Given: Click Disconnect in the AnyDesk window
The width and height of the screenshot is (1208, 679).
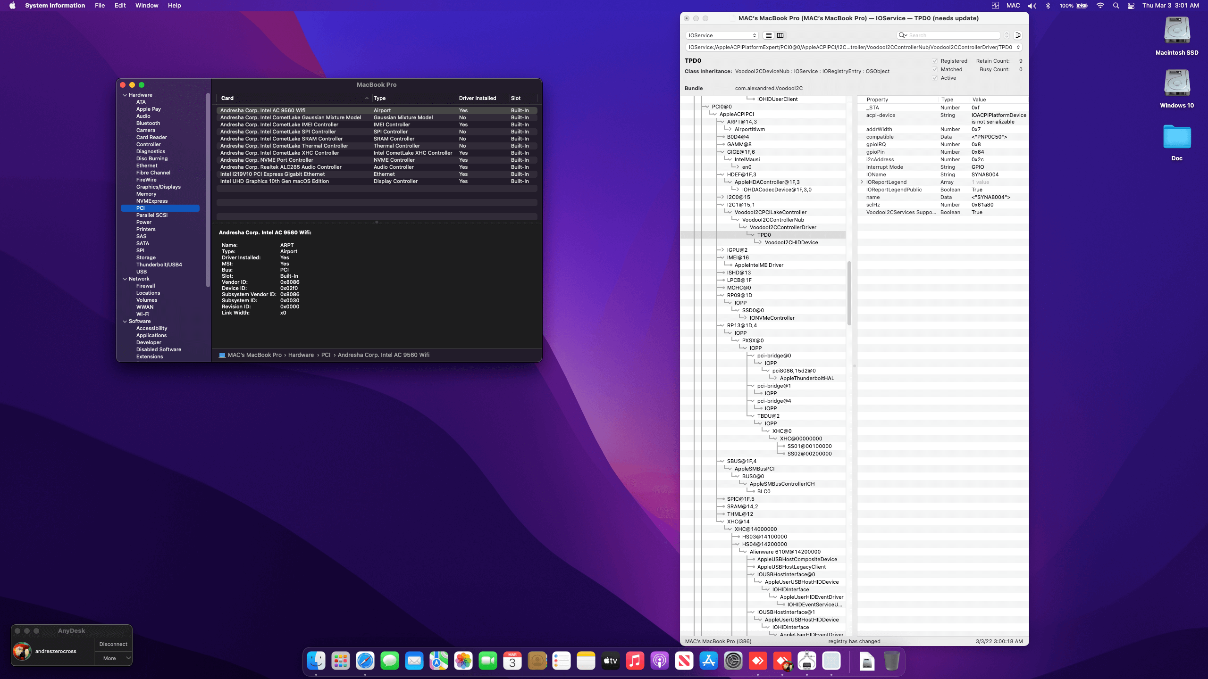Looking at the screenshot, I should tap(113, 644).
